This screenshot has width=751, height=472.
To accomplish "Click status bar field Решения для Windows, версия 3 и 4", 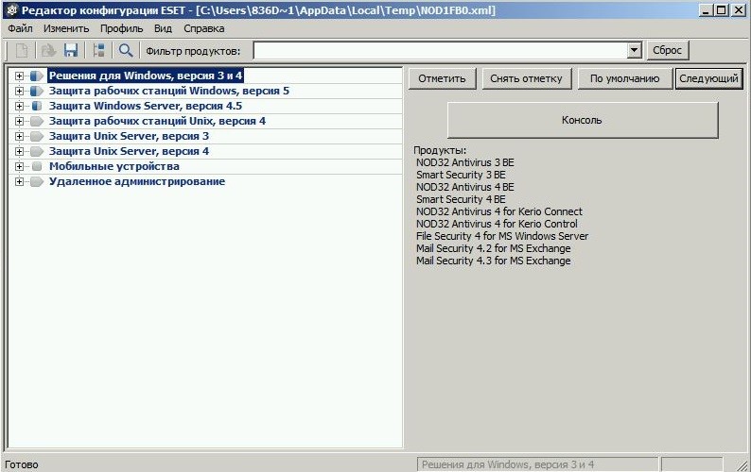I will [537, 464].
